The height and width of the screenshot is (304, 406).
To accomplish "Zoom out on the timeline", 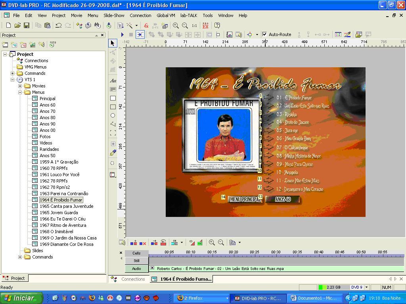I will tap(221, 243).
